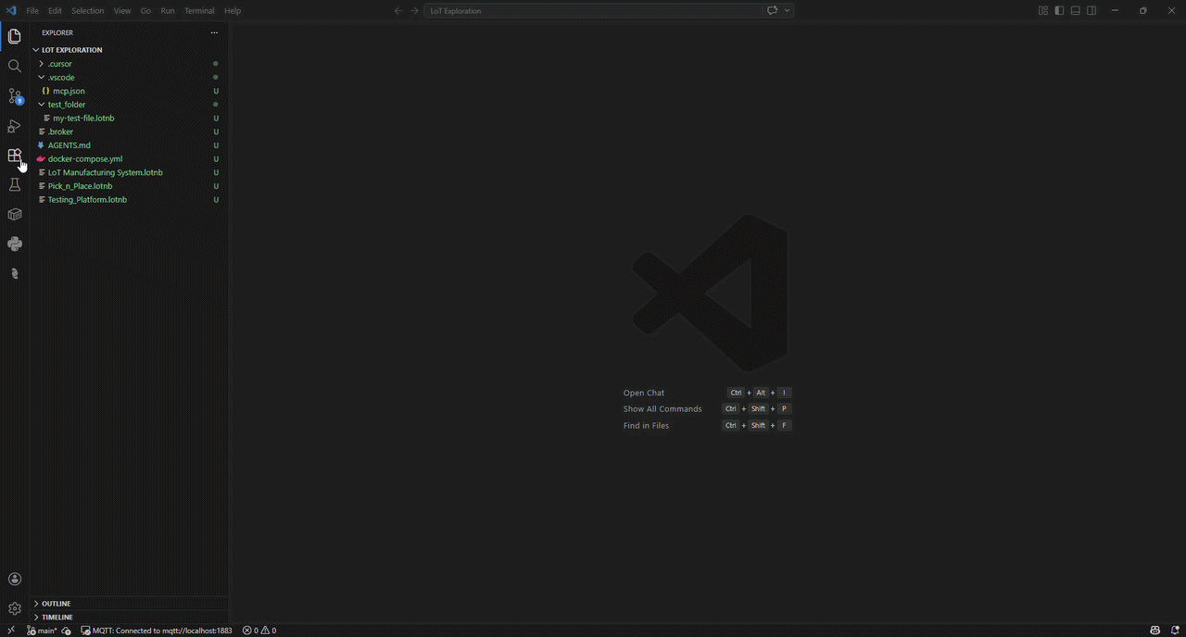Open the Terminal menu

(x=199, y=10)
